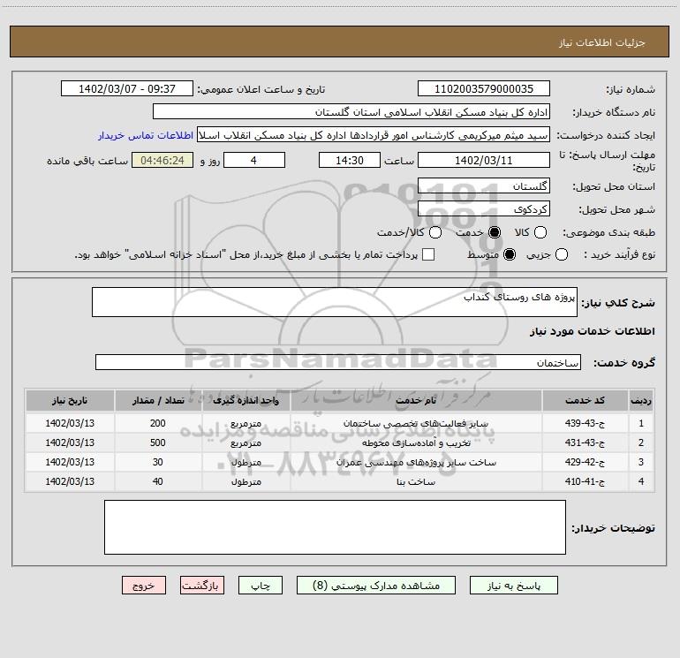
Task: Select the کالا/خدمت radio option
Action: click(435, 232)
